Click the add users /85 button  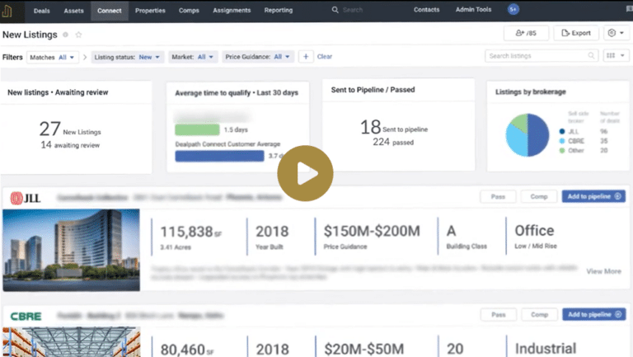(x=526, y=33)
